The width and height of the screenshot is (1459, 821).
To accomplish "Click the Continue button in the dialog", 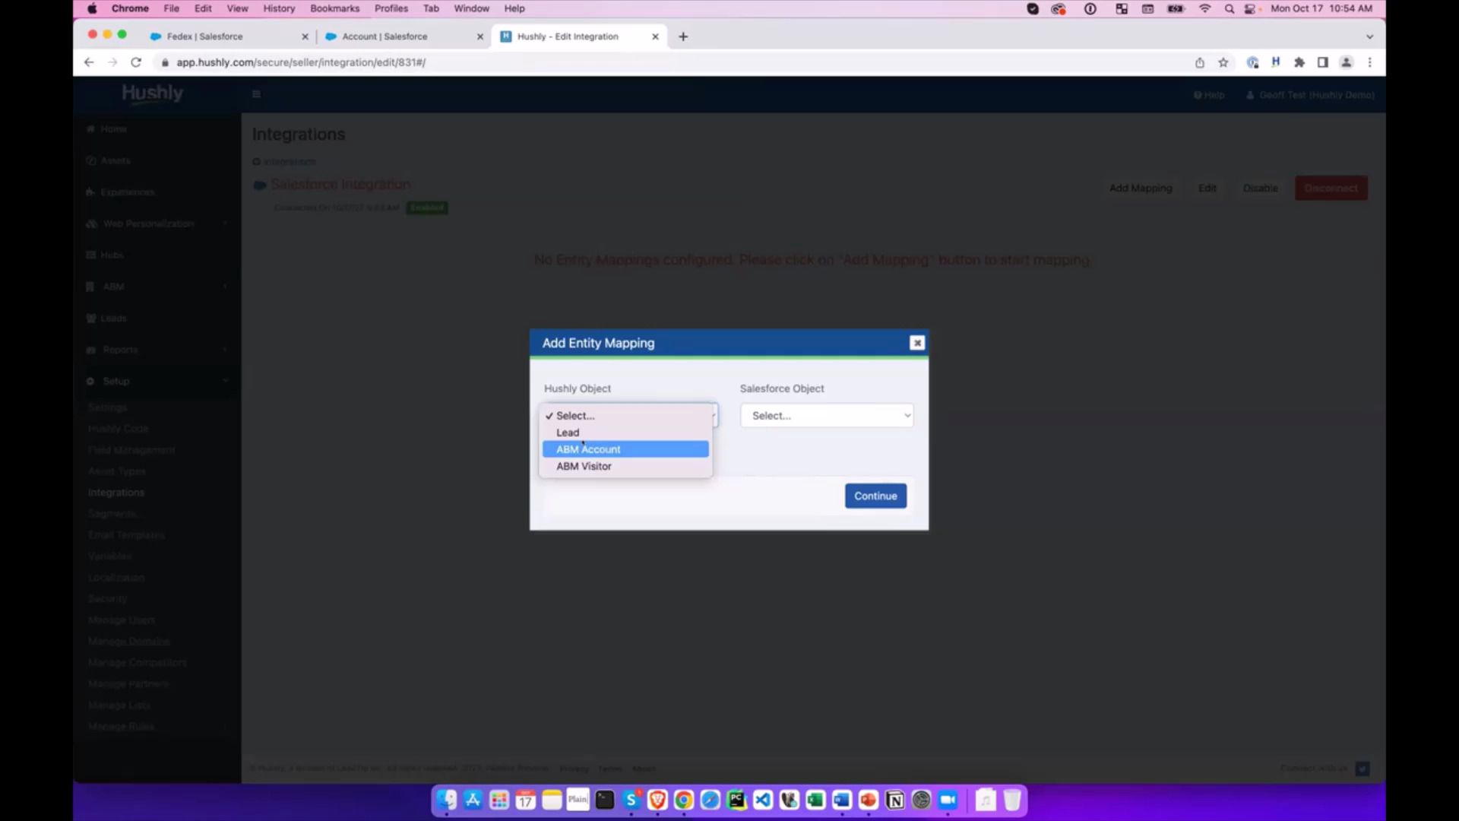I will (x=875, y=496).
